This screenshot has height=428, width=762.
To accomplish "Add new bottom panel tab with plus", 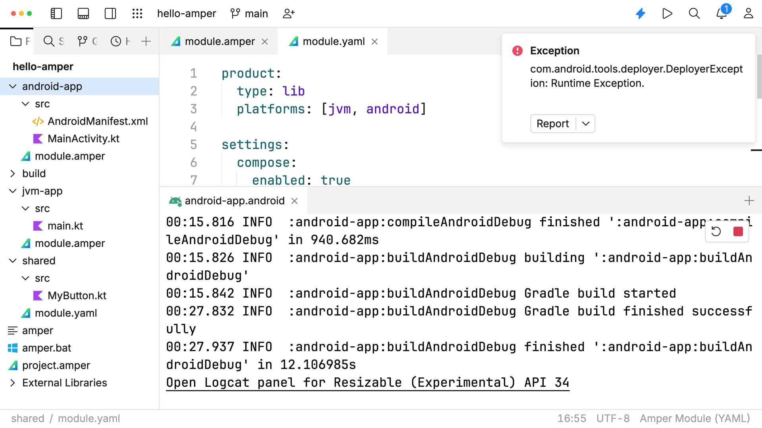I will pyautogui.click(x=749, y=201).
